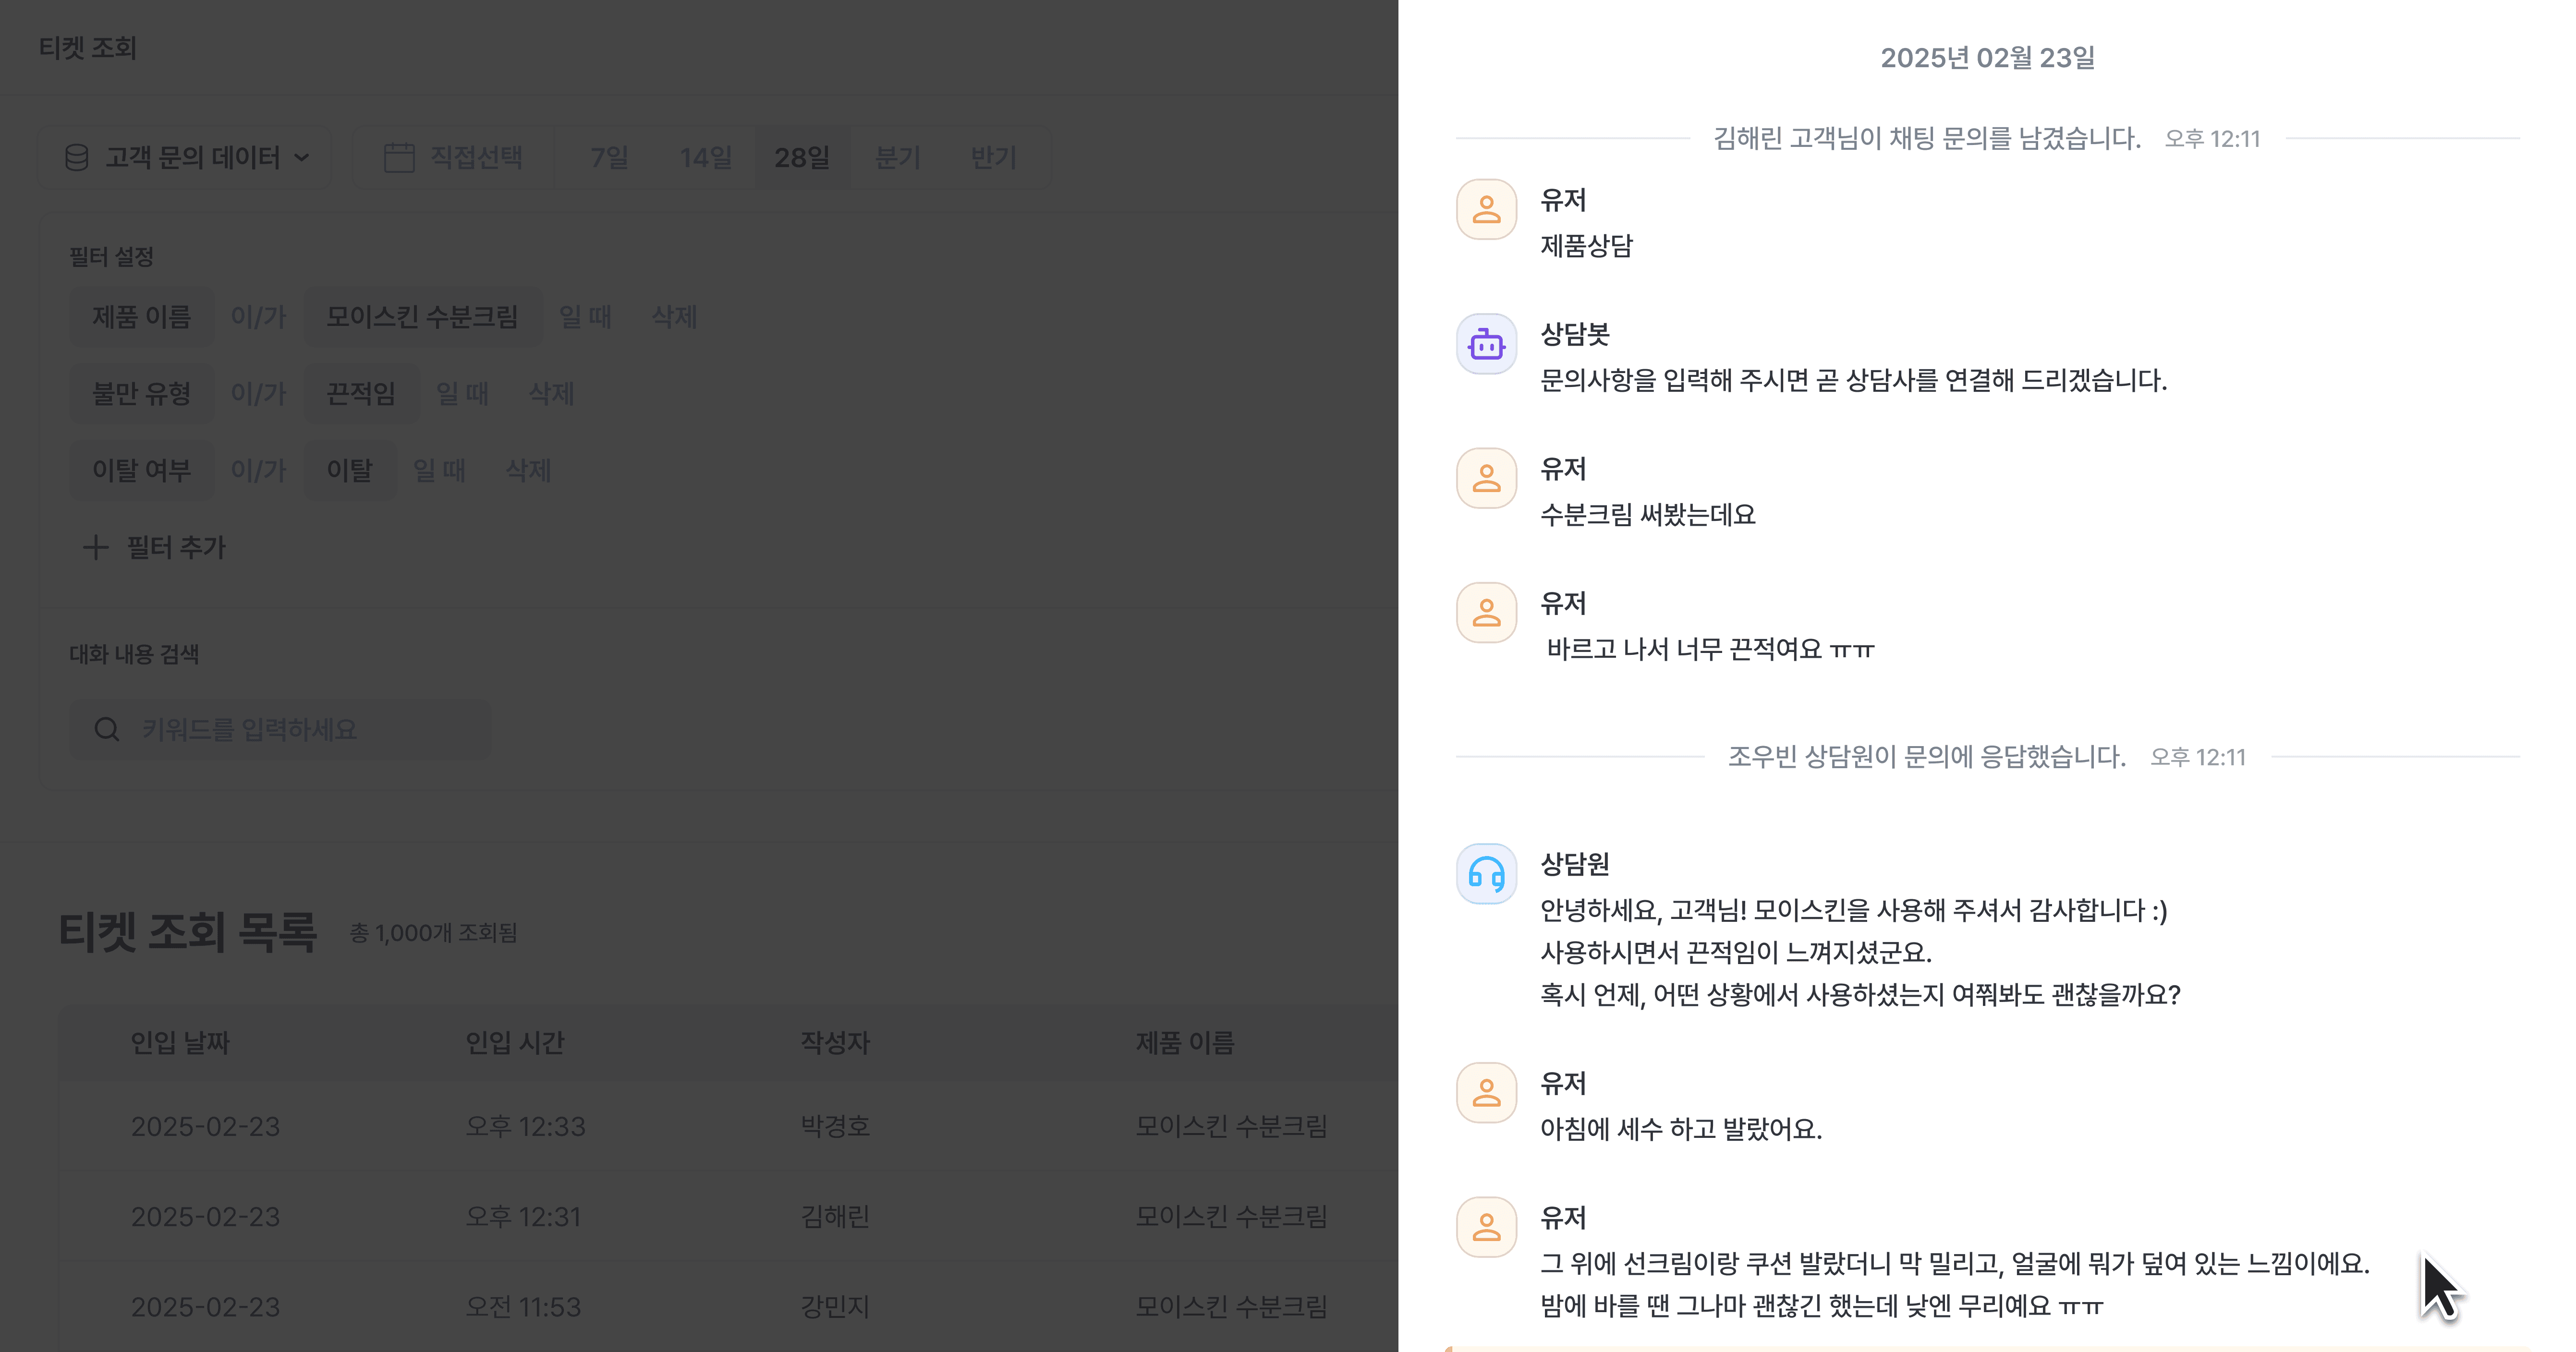Click the 오전 11:53 time cell

click(523, 1307)
